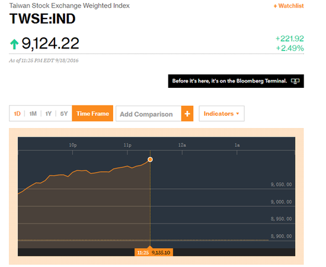Click the 10p tick on the time axis

(73, 145)
